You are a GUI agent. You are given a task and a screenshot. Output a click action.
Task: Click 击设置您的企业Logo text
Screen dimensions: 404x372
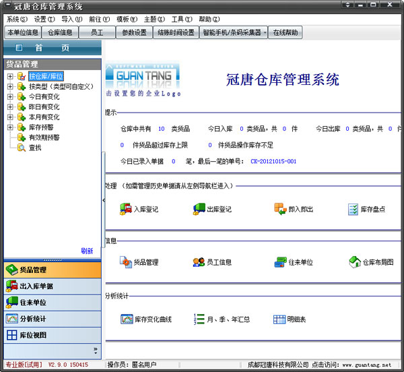(x=143, y=93)
